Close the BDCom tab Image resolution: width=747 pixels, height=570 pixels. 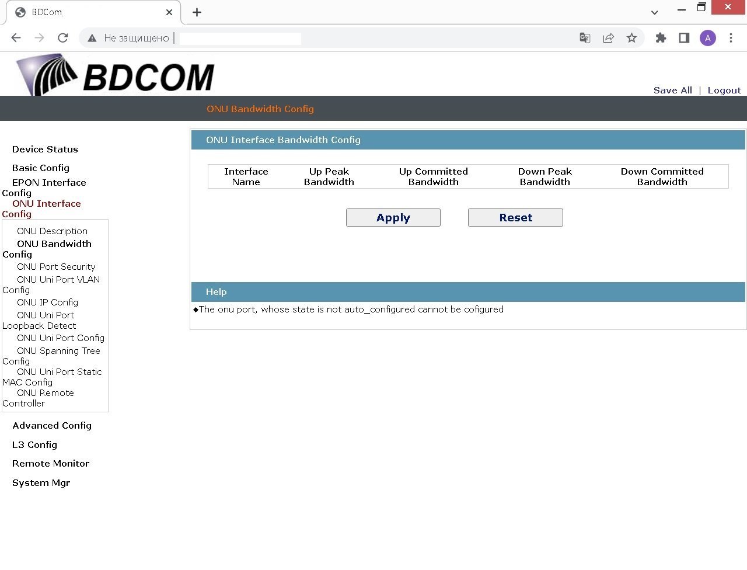click(169, 12)
